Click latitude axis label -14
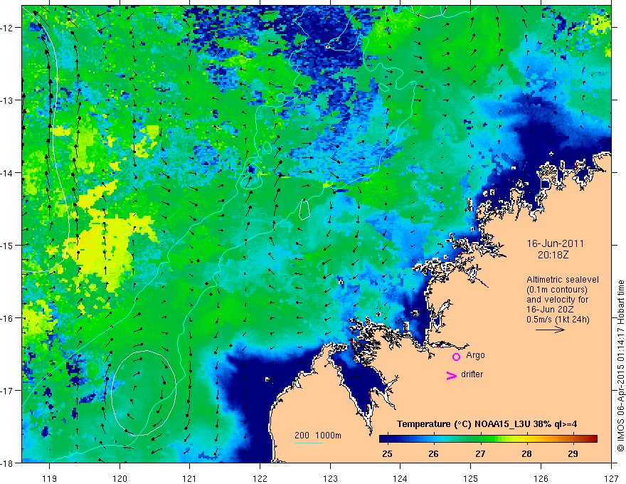The width and height of the screenshot is (626, 484). [7, 172]
